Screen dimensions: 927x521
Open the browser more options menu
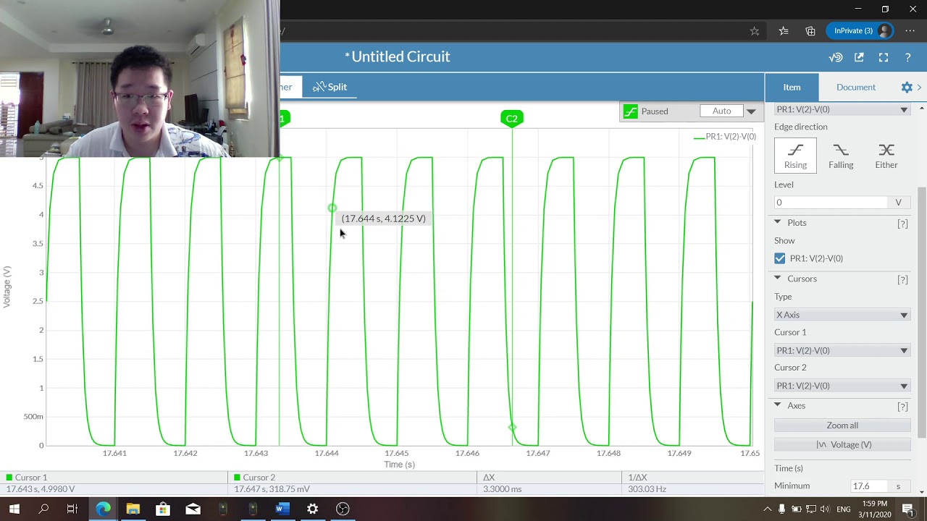[x=910, y=31]
